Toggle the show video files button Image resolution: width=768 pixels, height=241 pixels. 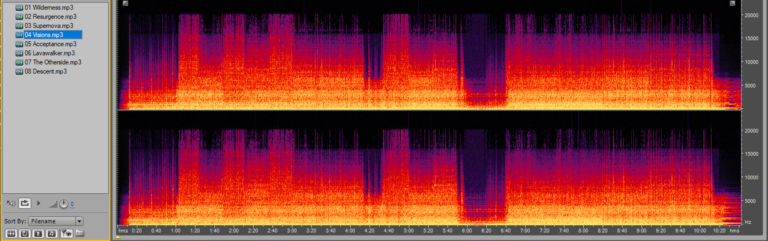tap(38, 233)
